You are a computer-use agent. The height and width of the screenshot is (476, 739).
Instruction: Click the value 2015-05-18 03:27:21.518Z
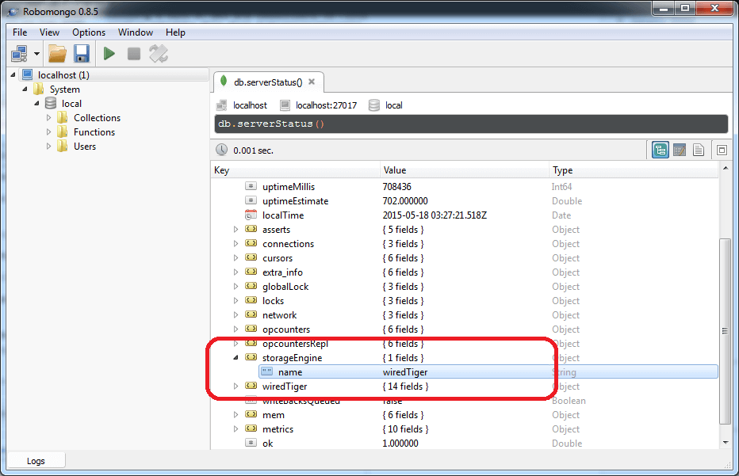(x=435, y=215)
